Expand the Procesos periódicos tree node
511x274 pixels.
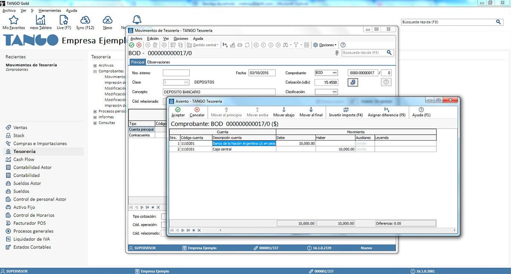pyautogui.click(x=95, y=111)
